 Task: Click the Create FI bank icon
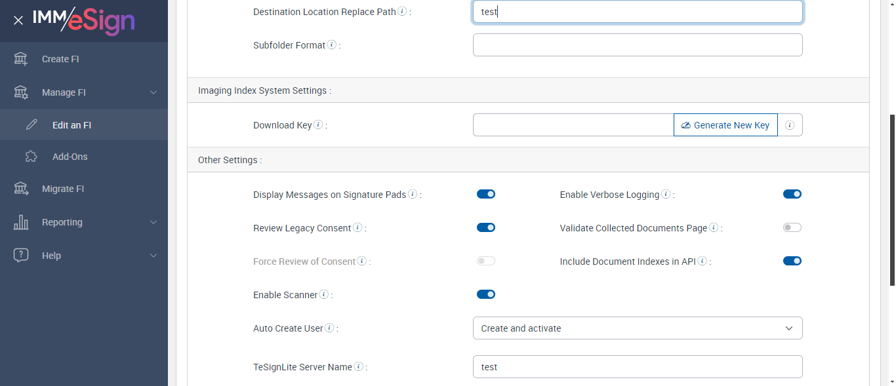21,59
